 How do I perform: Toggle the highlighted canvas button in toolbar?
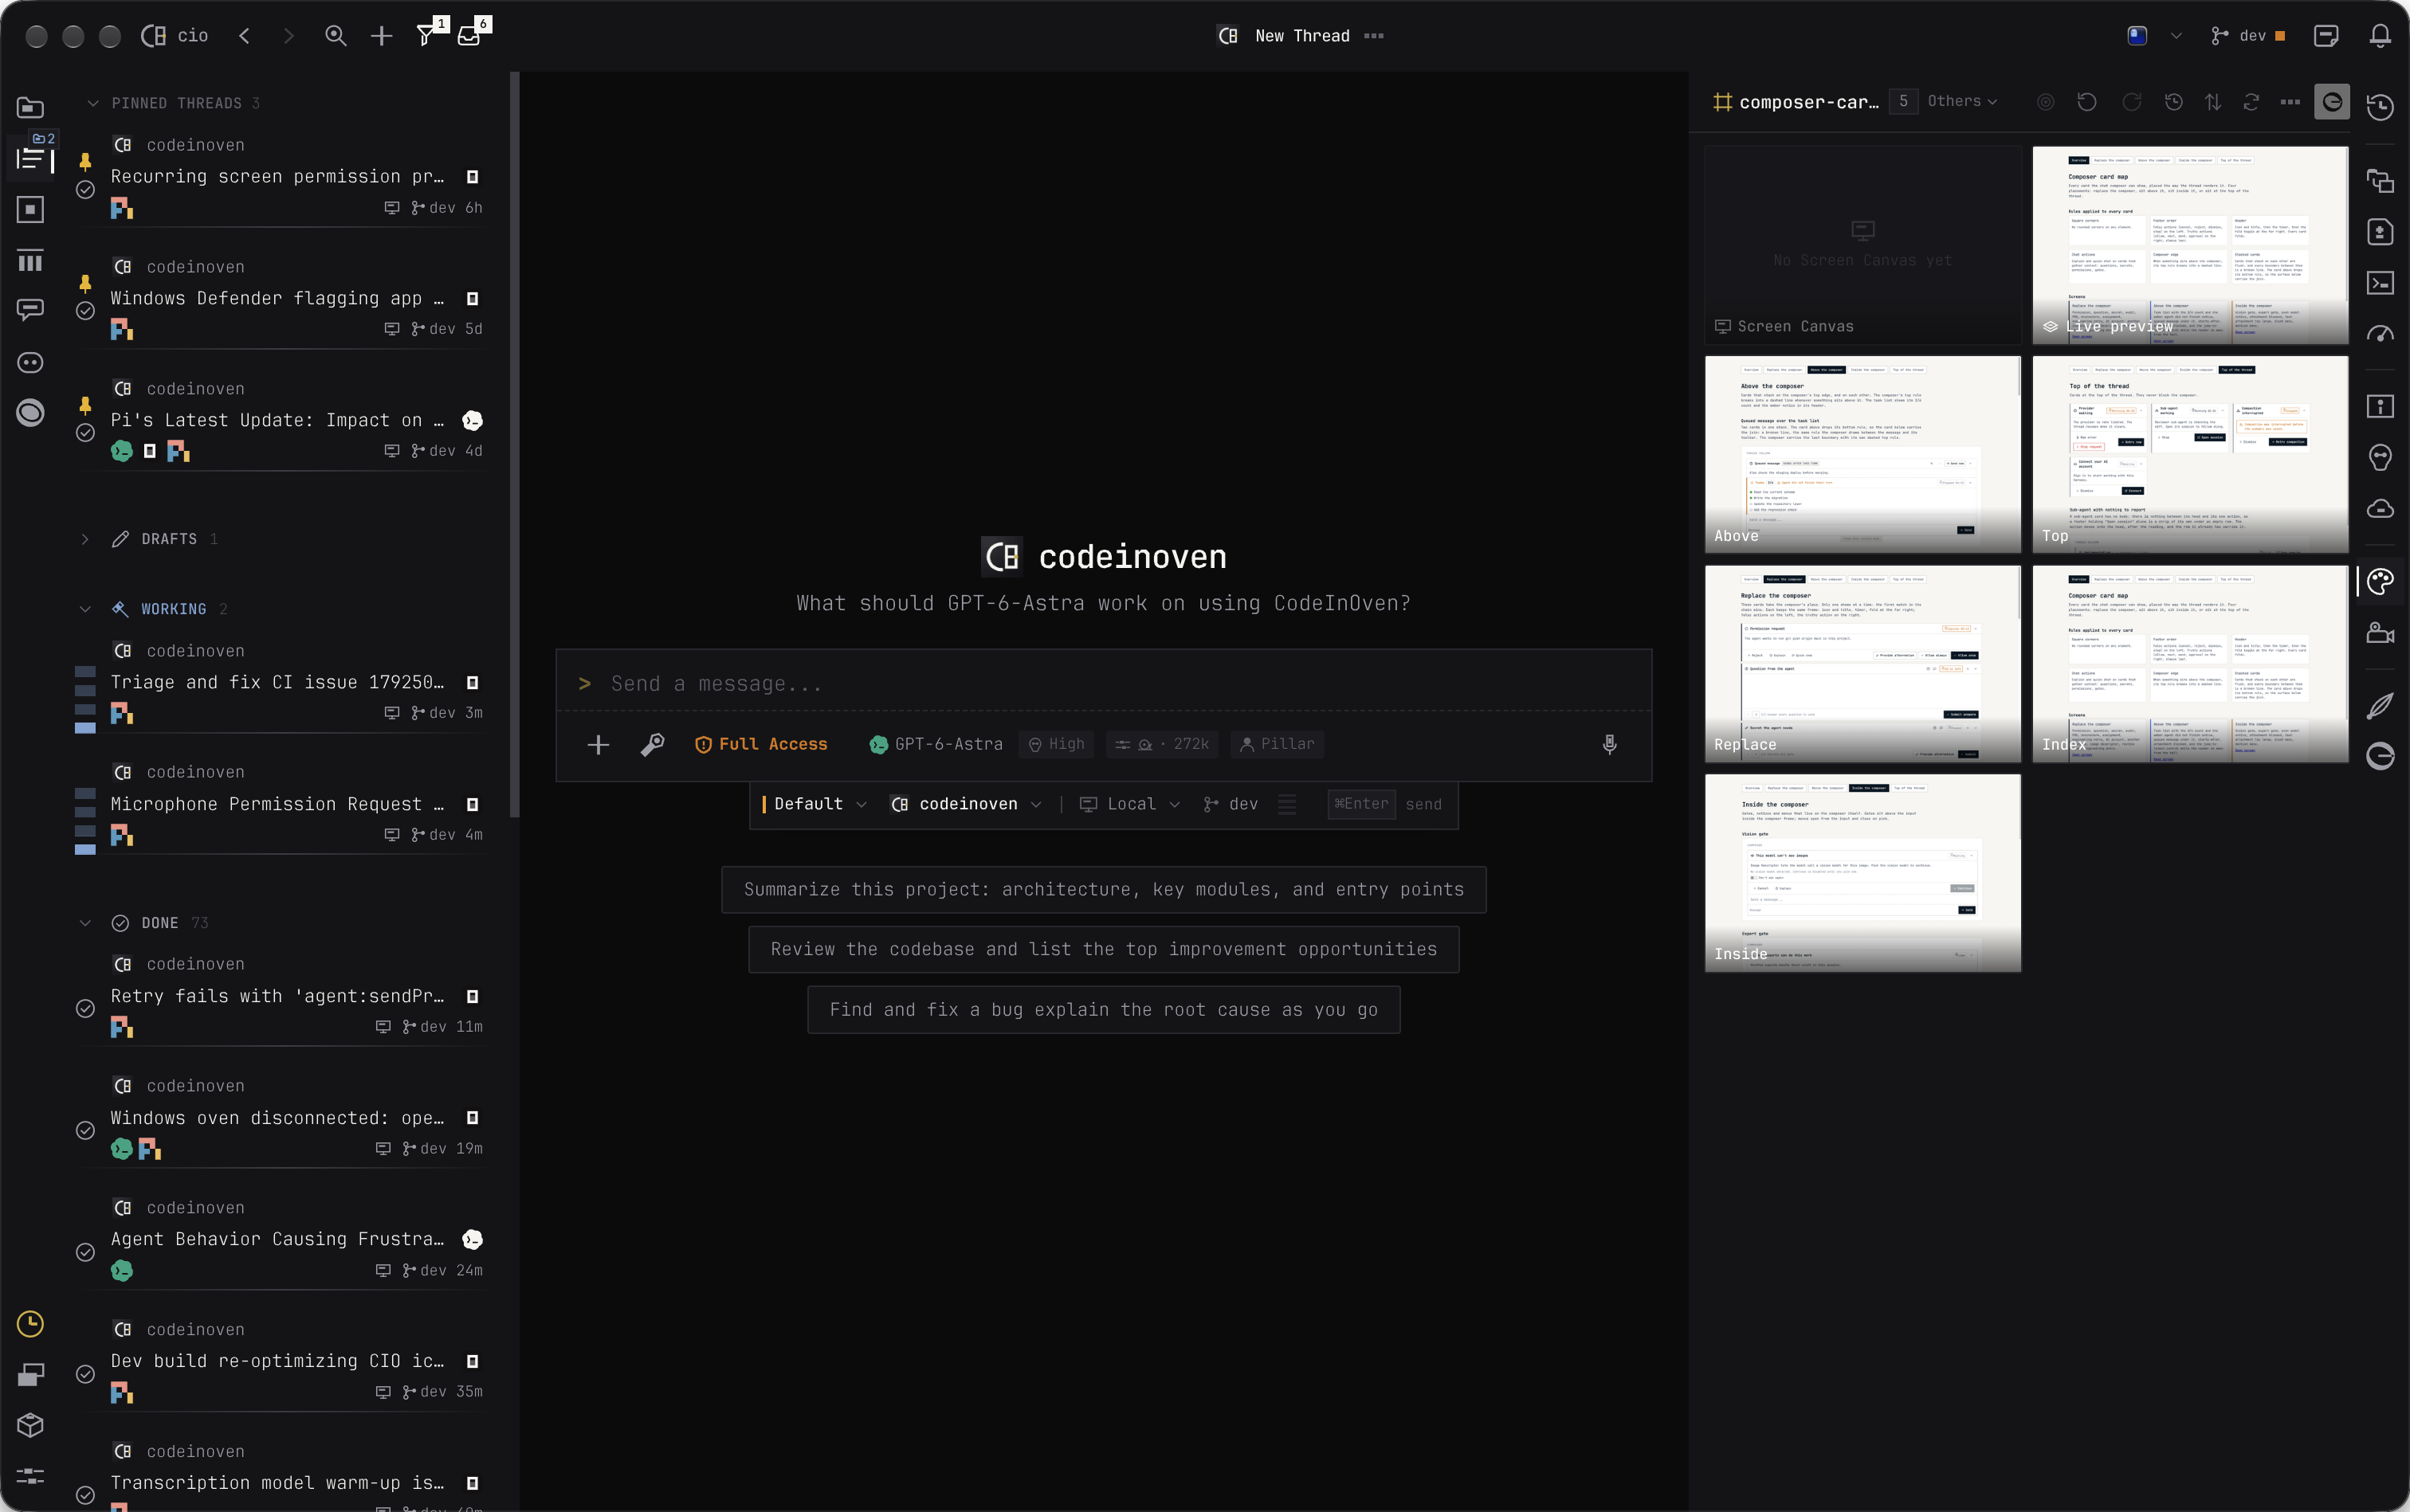[x=2331, y=102]
